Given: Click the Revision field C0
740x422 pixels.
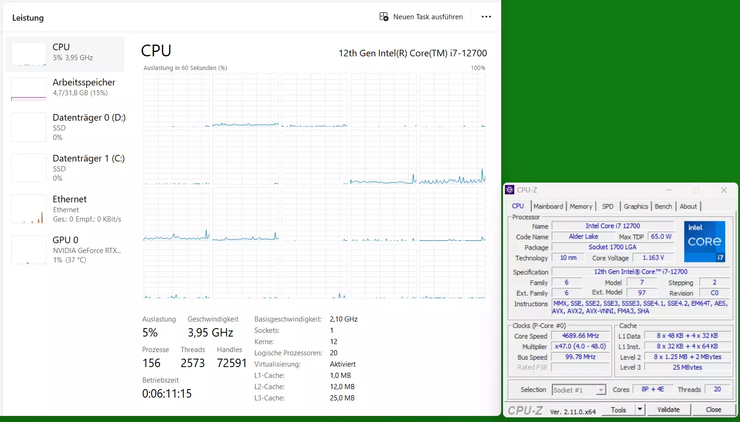Looking at the screenshot, I should pyautogui.click(x=715, y=292).
